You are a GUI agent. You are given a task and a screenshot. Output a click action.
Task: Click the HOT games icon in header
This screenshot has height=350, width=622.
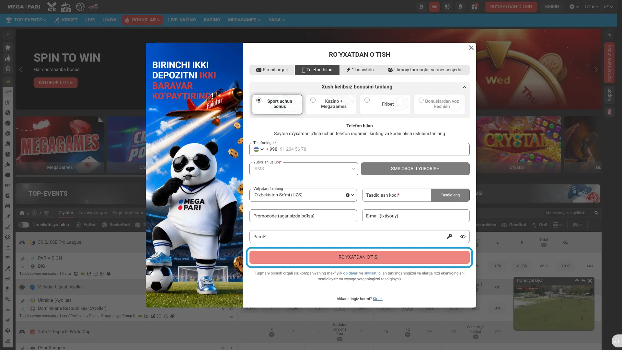point(66,6)
